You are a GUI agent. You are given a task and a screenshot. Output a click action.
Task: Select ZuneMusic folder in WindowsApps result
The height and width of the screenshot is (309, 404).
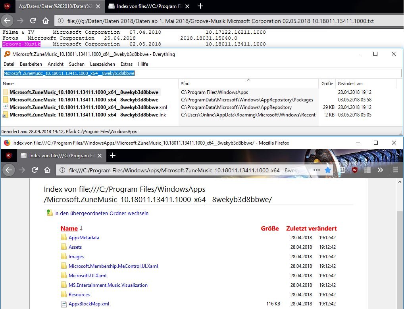(x=84, y=92)
